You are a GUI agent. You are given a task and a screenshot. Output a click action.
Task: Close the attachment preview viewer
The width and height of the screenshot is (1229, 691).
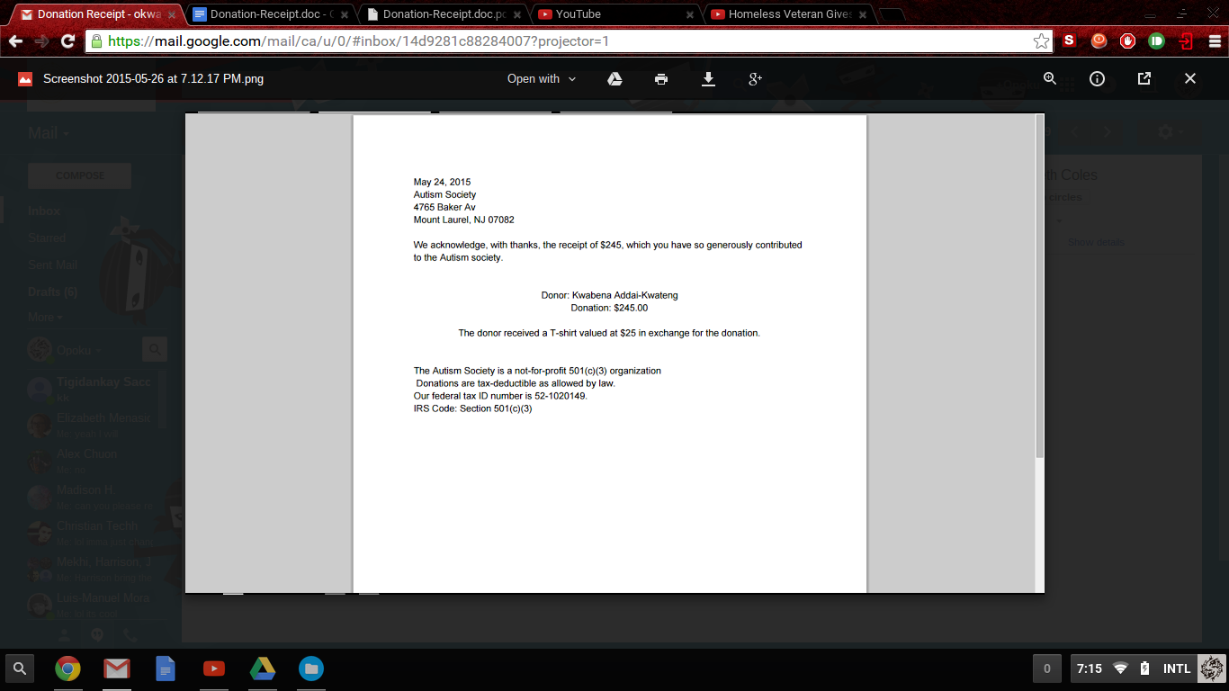tap(1190, 78)
